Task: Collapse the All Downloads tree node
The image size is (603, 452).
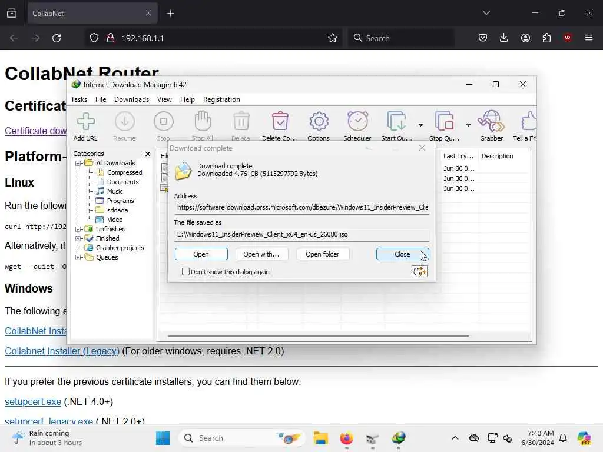Action: pos(78,164)
